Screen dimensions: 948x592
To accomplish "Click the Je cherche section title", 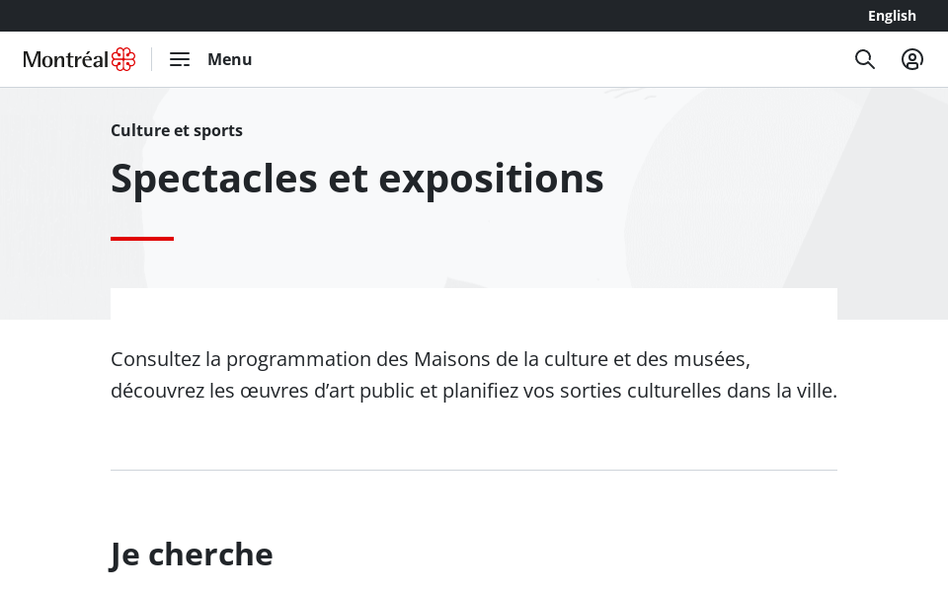I will point(192,554).
